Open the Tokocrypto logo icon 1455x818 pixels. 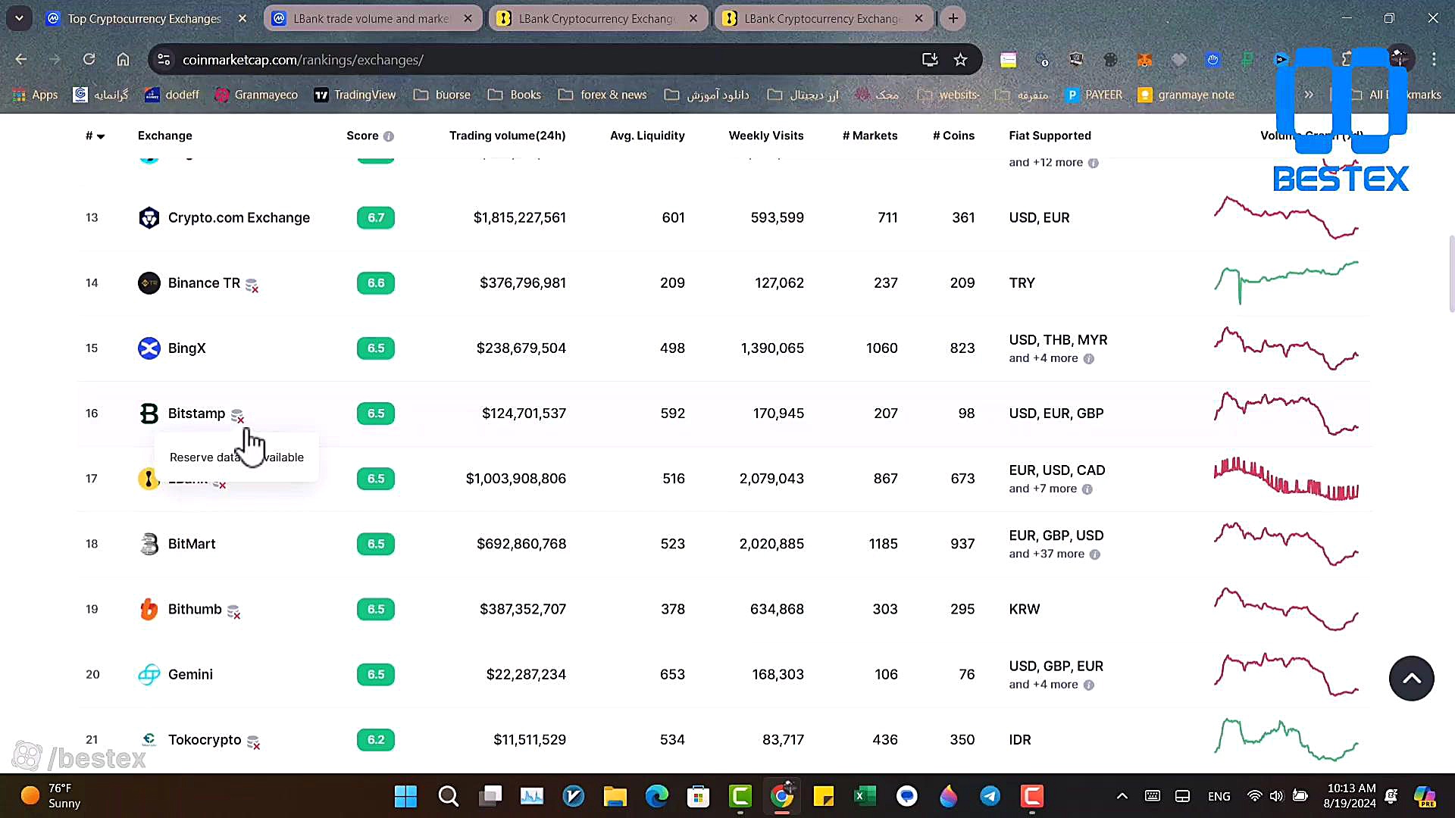(x=149, y=739)
